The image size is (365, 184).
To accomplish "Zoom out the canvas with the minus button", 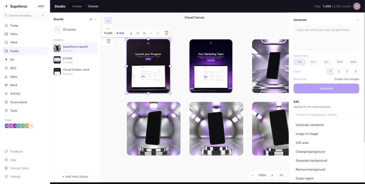I will click(x=252, y=175).
